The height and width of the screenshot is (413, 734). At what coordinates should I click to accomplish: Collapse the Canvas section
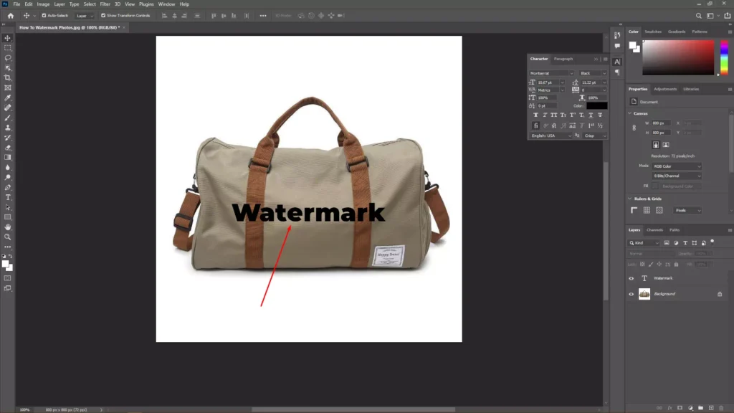point(629,113)
